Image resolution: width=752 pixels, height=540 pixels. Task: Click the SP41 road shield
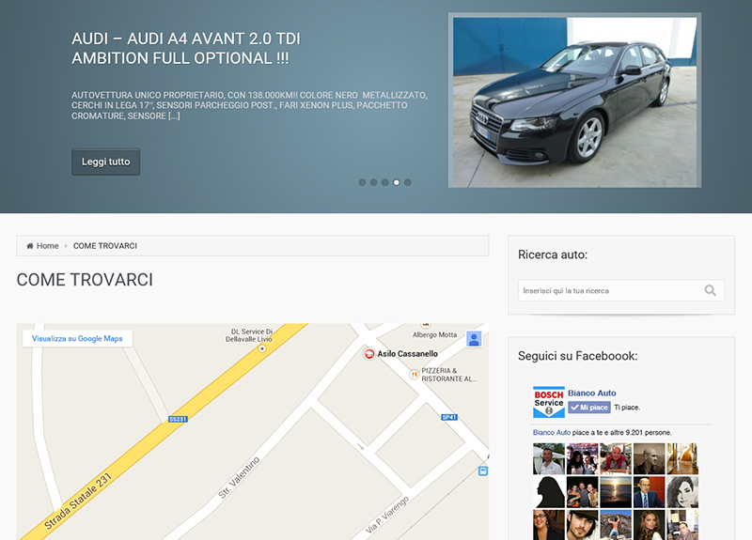coord(449,417)
